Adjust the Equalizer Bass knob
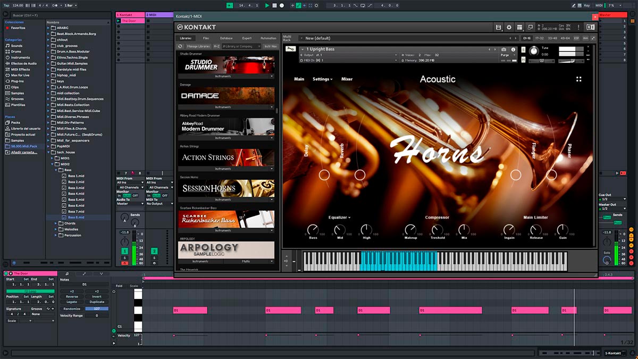This screenshot has height=359, width=638. 313,230
